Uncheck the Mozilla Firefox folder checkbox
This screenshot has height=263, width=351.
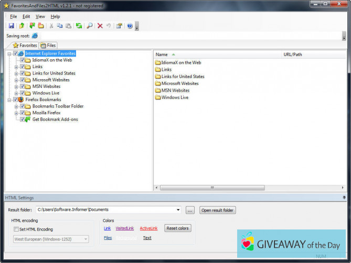[x=23, y=113]
